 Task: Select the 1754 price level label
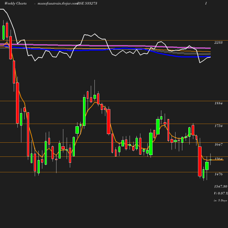tap(218, 126)
